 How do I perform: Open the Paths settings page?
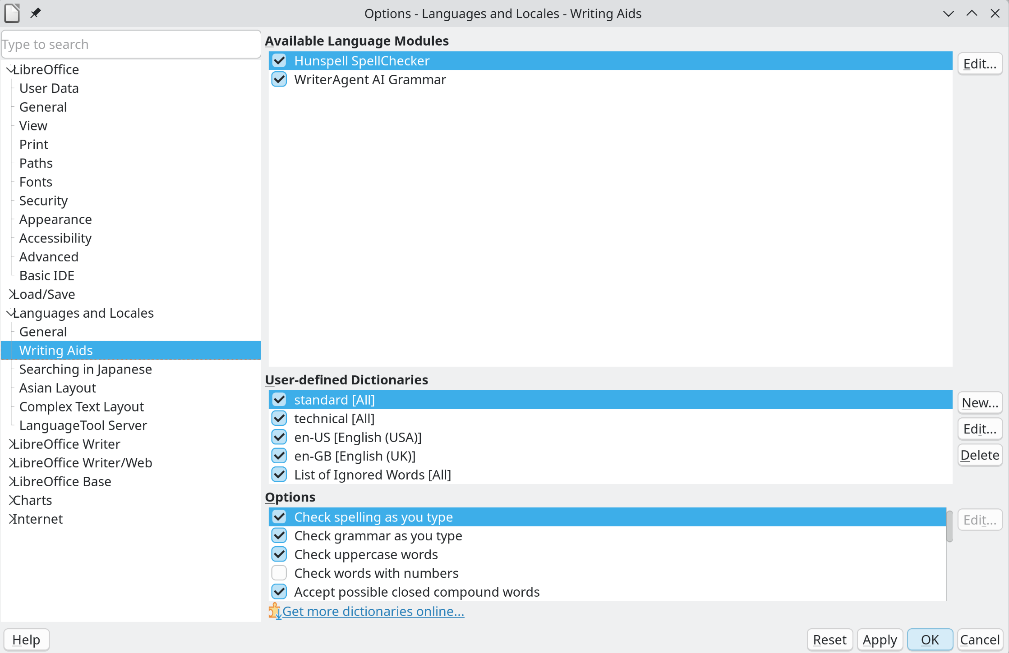coord(36,163)
